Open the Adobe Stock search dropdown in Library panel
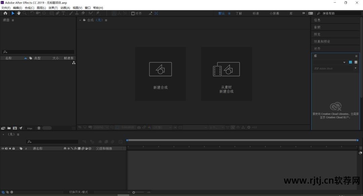The image size is (363, 196). 355,68
